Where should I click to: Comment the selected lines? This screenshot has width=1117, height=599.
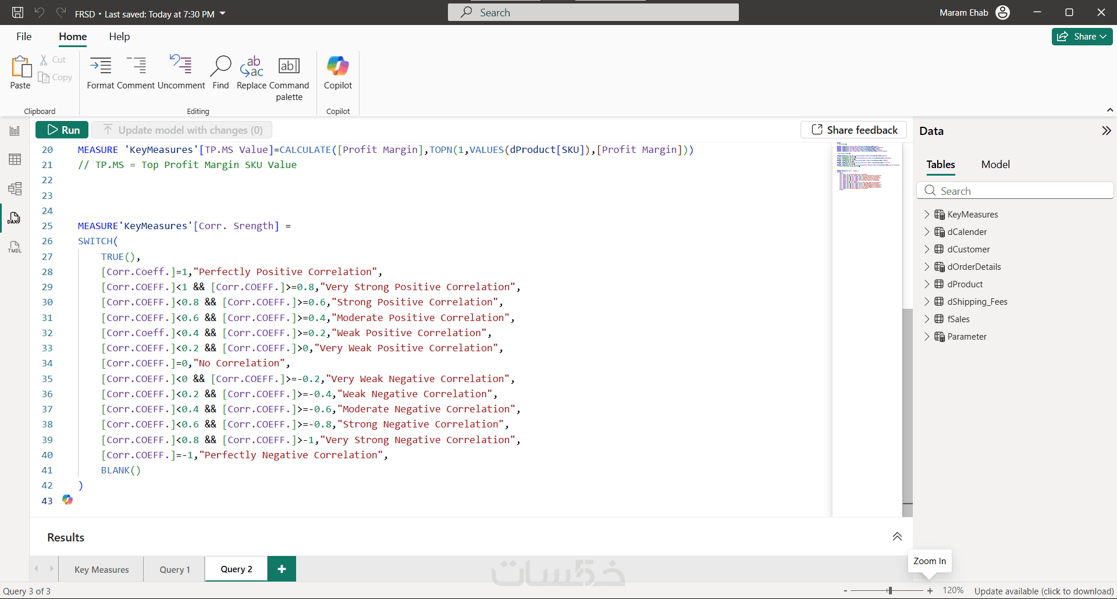[x=136, y=73]
